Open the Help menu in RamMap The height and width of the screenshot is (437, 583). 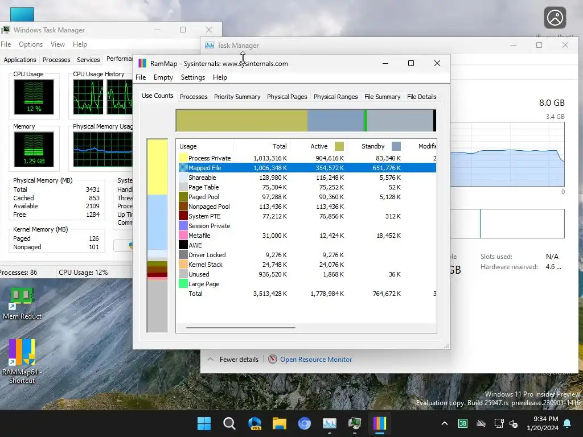[x=220, y=77]
